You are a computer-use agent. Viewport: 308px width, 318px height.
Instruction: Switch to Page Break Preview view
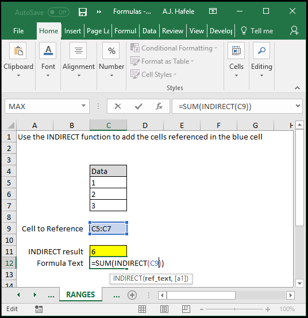186,309
